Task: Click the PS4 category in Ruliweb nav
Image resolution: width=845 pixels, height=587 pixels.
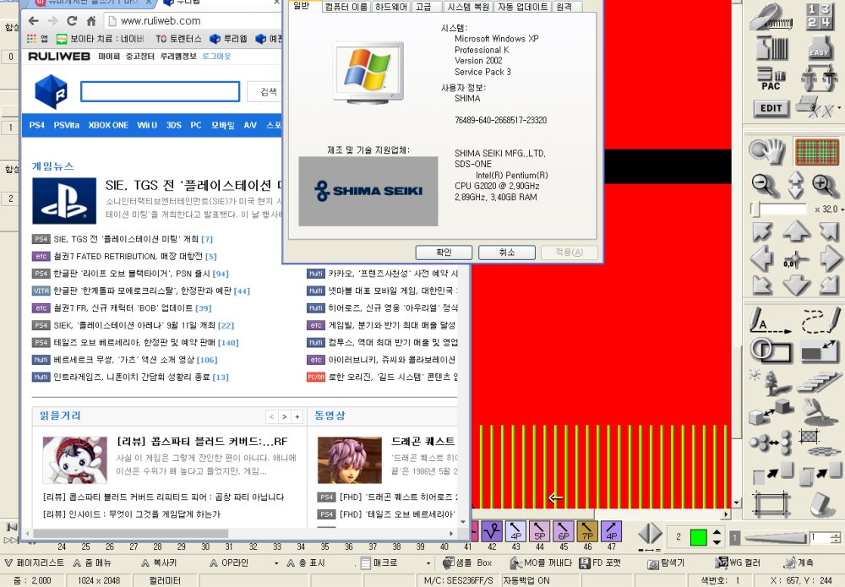Action: point(36,125)
